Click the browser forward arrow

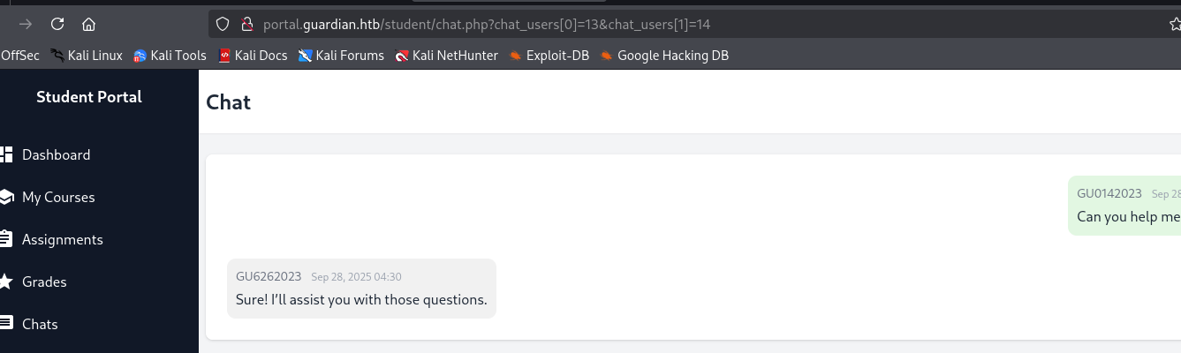26,24
